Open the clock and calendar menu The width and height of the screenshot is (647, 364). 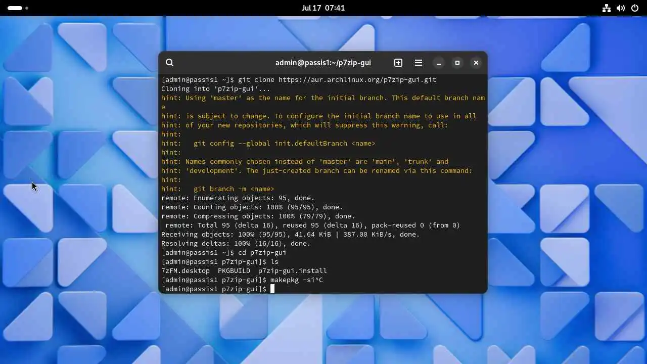click(323, 8)
